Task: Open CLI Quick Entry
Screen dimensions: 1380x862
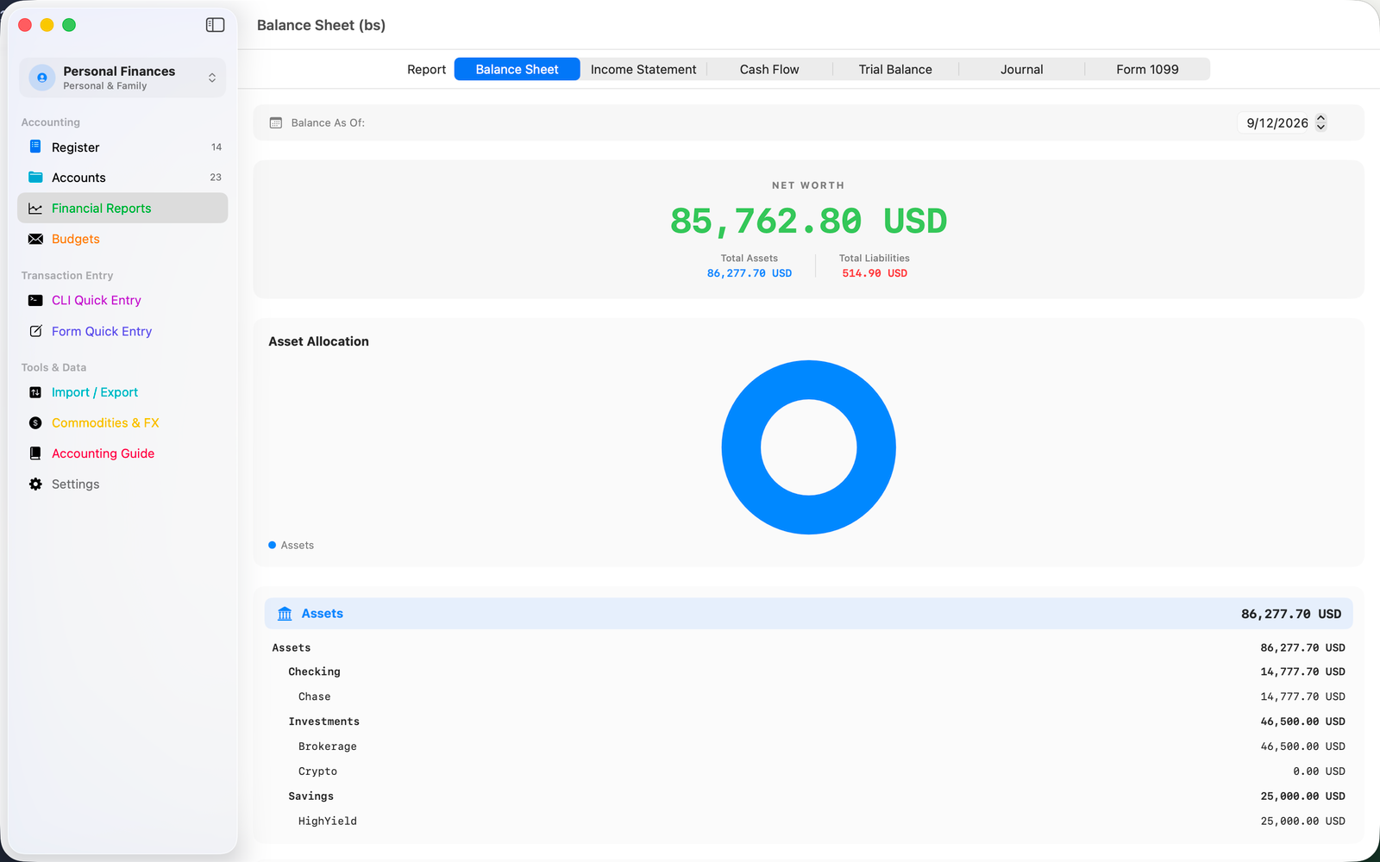Action: (x=122, y=300)
